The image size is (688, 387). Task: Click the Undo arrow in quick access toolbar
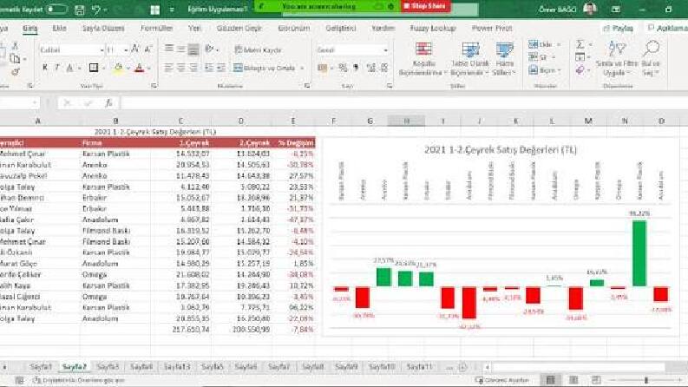click(96, 10)
